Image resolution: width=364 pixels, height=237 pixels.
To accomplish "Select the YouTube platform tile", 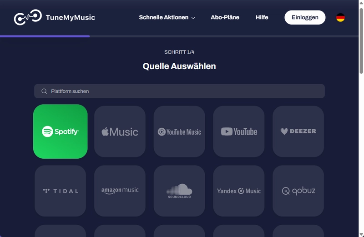I will [x=238, y=131].
